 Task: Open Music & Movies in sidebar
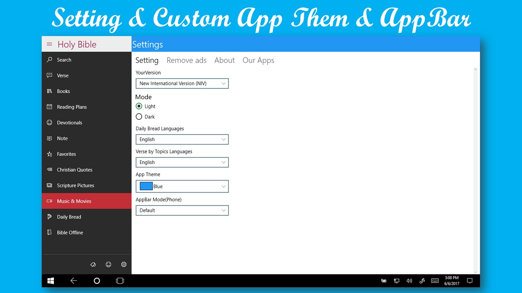(86, 201)
